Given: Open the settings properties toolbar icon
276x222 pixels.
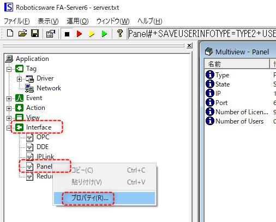Looking at the screenshot, I should coord(51,34).
